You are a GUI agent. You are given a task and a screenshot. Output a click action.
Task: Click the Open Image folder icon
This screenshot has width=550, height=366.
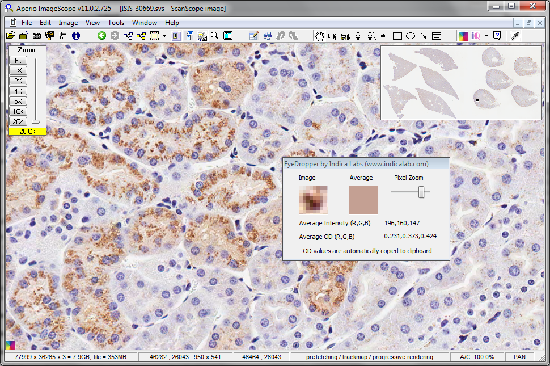coord(11,35)
